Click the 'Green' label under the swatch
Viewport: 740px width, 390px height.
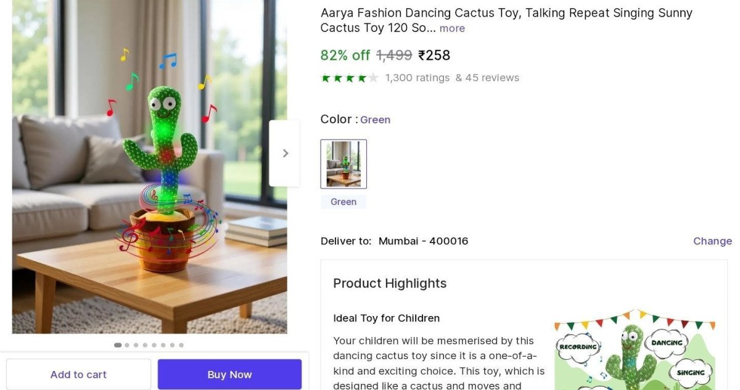[x=343, y=202]
